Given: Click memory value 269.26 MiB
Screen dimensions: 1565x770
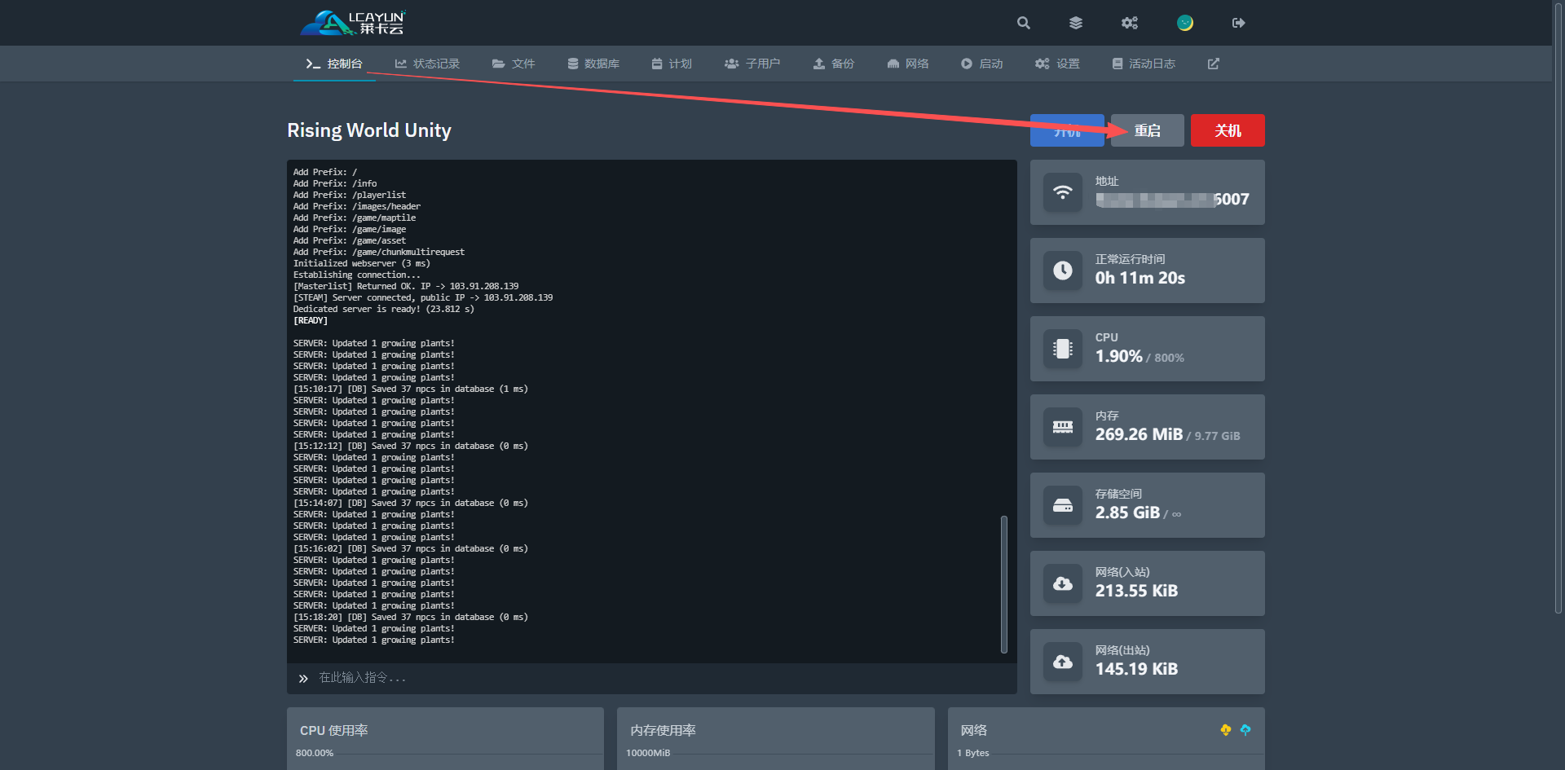Looking at the screenshot, I should point(1139,434).
